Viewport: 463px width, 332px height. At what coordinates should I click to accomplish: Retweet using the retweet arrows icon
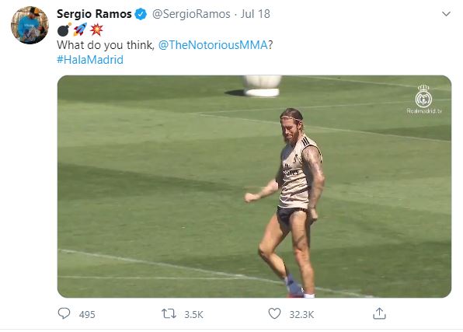pos(169,313)
